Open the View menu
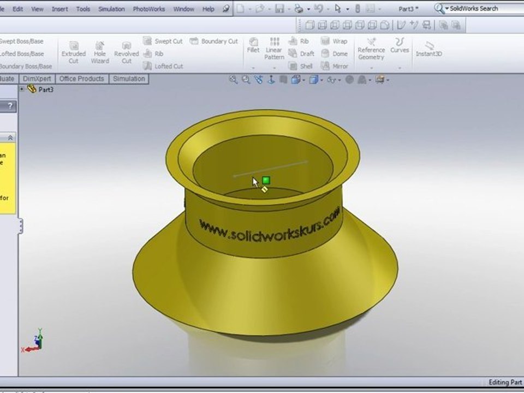This screenshot has height=393, width=524. coord(38,9)
